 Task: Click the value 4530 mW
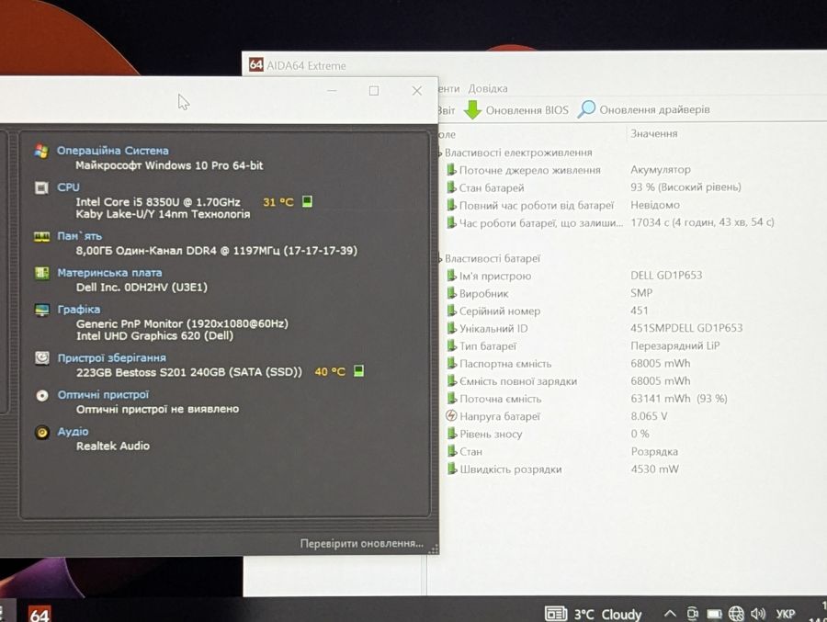pos(654,469)
